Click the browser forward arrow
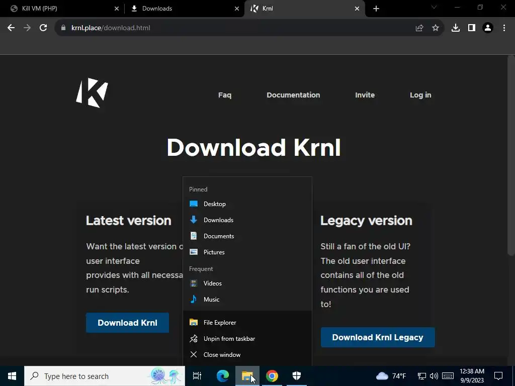The height and width of the screenshot is (386, 515). pyautogui.click(x=27, y=28)
